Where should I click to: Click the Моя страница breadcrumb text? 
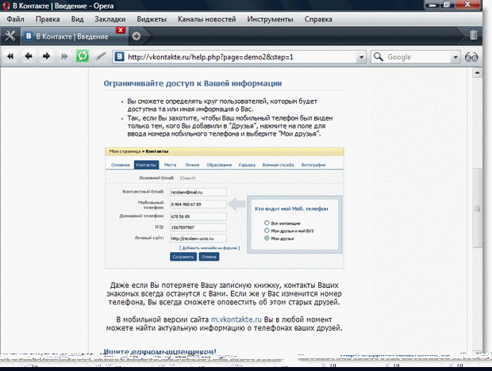[x=125, y=151]
